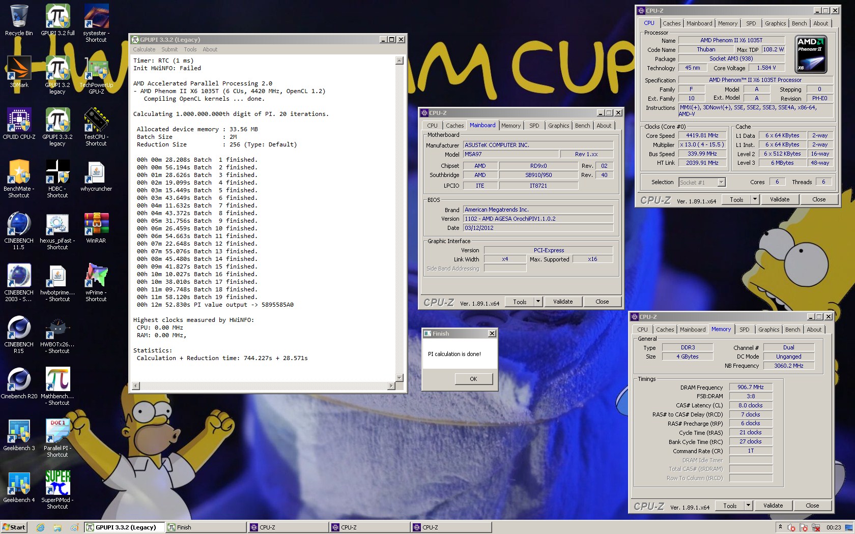Launch the Cinebench R20 icon

19,383
